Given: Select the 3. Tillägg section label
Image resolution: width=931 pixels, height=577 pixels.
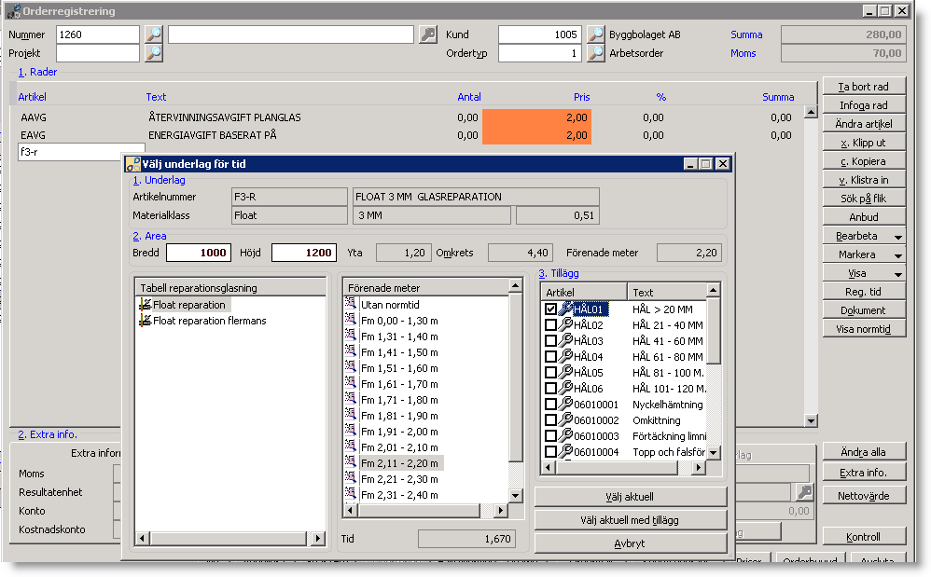Looking at the screenshot, I should (x=558, y=273).
